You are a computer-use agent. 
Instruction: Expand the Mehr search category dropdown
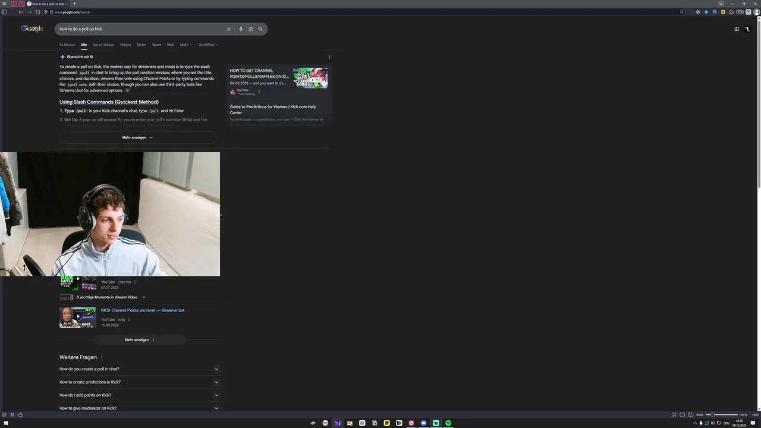[x=186, y=45]
